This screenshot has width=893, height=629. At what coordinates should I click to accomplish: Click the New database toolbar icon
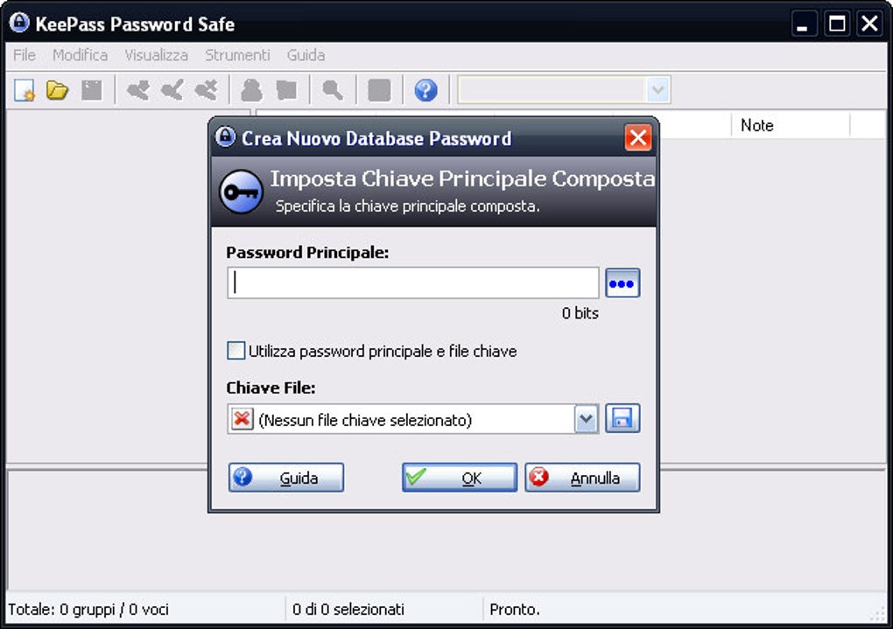coord(25,90)
